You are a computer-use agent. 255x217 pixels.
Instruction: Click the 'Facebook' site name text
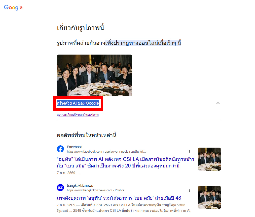click(x=75, y=147)
